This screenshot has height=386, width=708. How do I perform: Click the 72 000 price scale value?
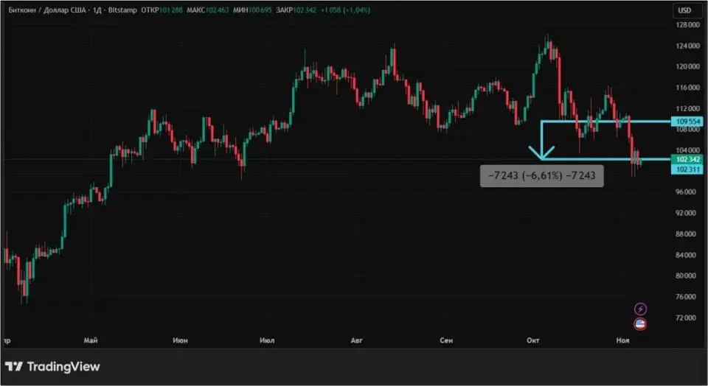pyautogui.click(x=687, y=318)
